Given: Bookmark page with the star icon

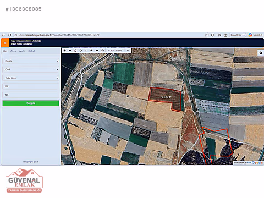Looking at the screenshot, I should tap(206, 35).
